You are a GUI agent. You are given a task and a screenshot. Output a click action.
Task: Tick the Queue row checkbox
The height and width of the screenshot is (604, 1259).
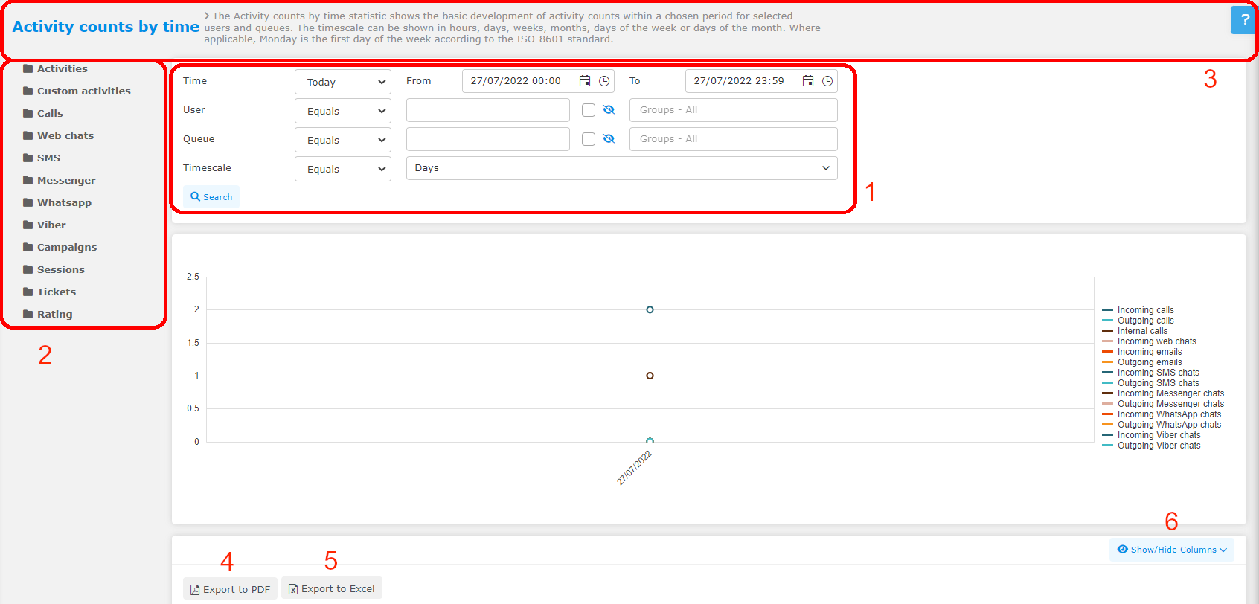point(589,139)
